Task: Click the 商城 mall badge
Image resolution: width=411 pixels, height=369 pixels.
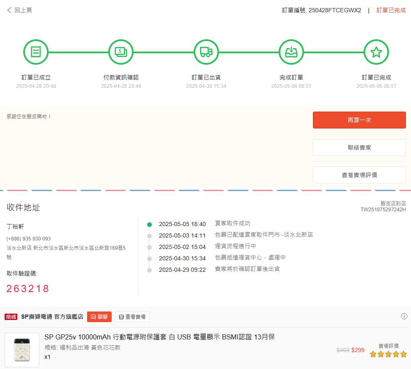Action: [x=11, y=317]
